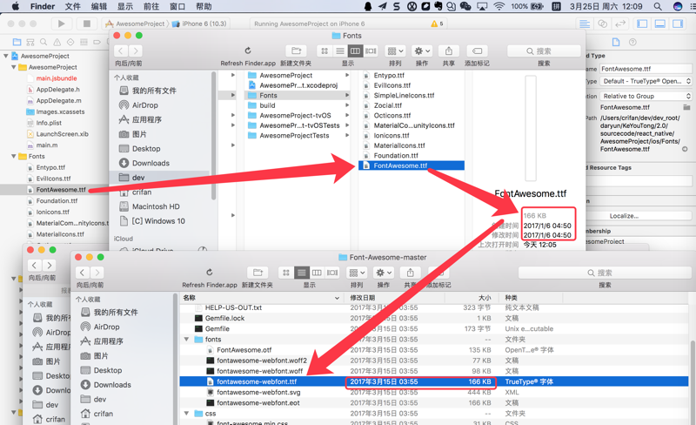Open the 文件 menu
The width and height of the screenshot is (696, 425).
pos(72,6)
